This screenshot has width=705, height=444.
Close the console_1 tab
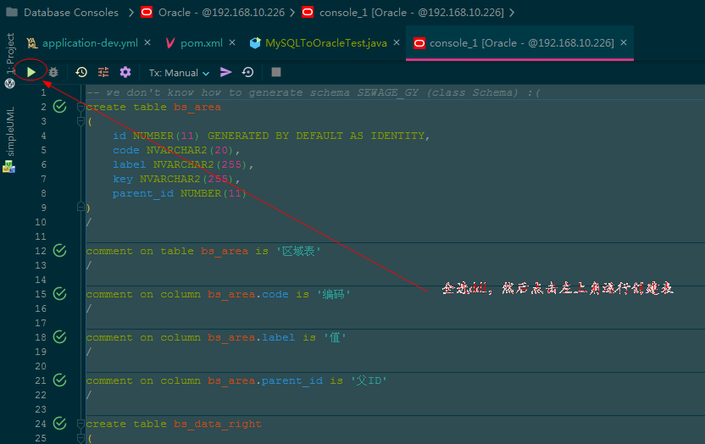[624, 42]
